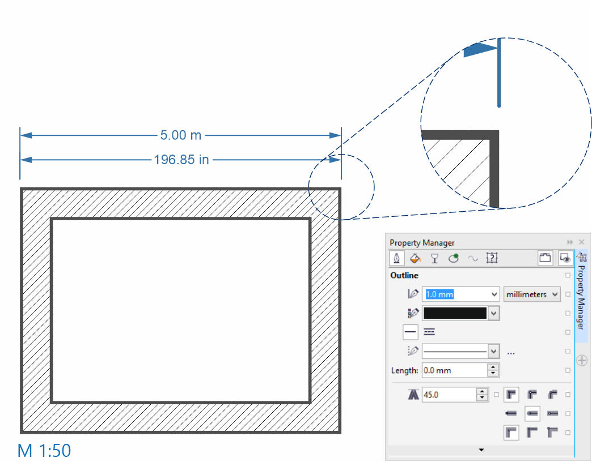
Task: Click the Outline section heading
Action: click(404, 276)
